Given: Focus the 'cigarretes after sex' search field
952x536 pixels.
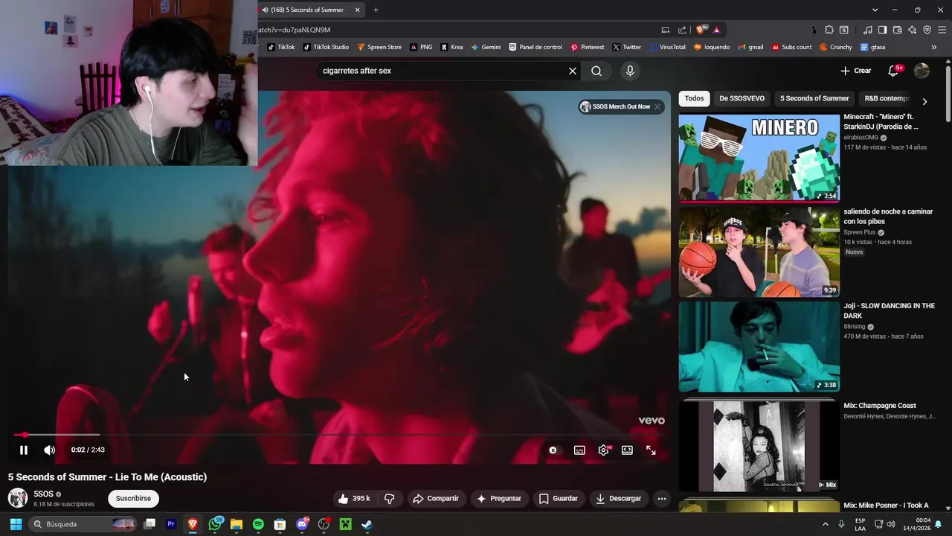Looking at the screenshot, I should coord(442,71).
